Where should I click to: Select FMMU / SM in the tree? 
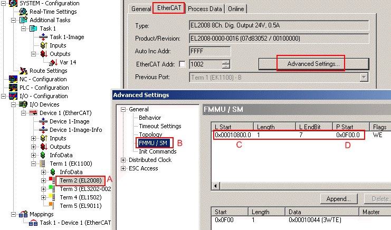[153, 143]
